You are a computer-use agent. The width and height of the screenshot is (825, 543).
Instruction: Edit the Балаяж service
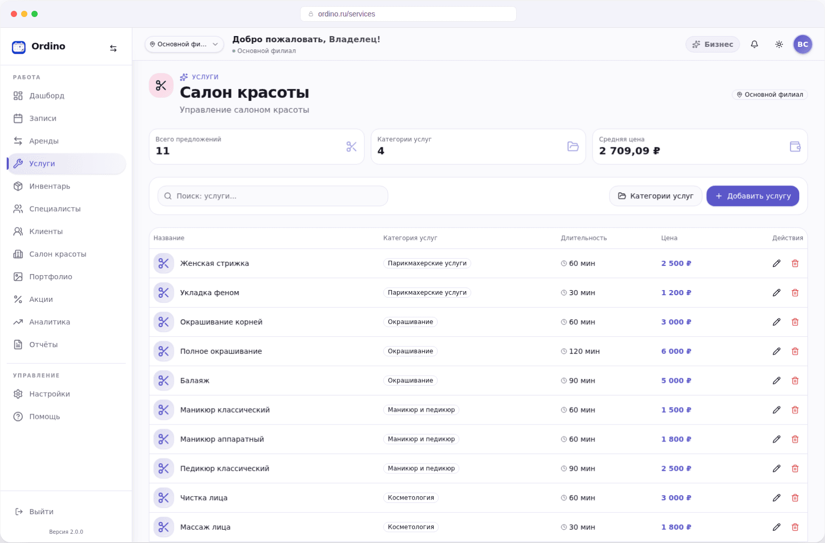tap(777, 381)
